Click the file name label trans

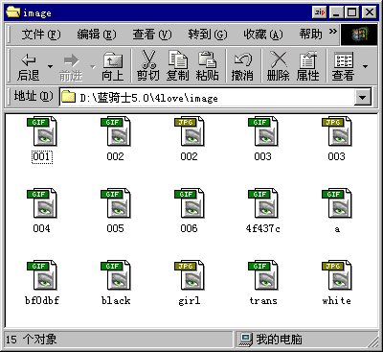click(x=263, y=300)
